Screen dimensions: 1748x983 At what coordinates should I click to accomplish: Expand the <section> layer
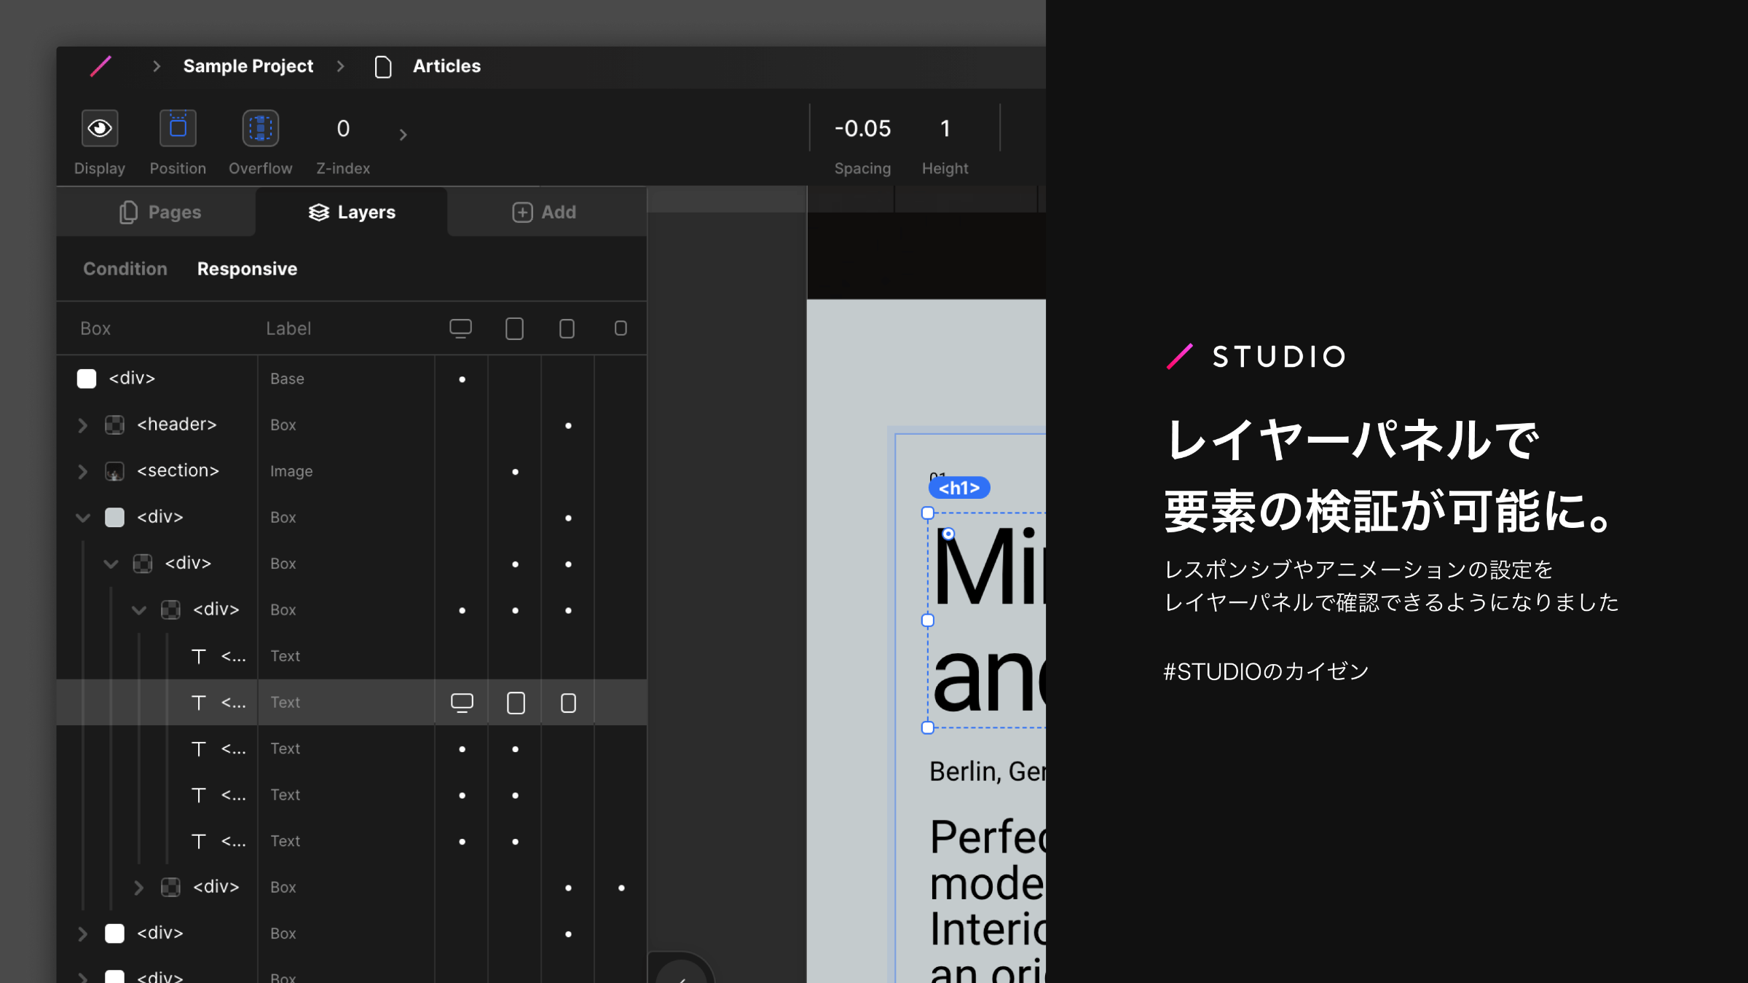[83, 471]
